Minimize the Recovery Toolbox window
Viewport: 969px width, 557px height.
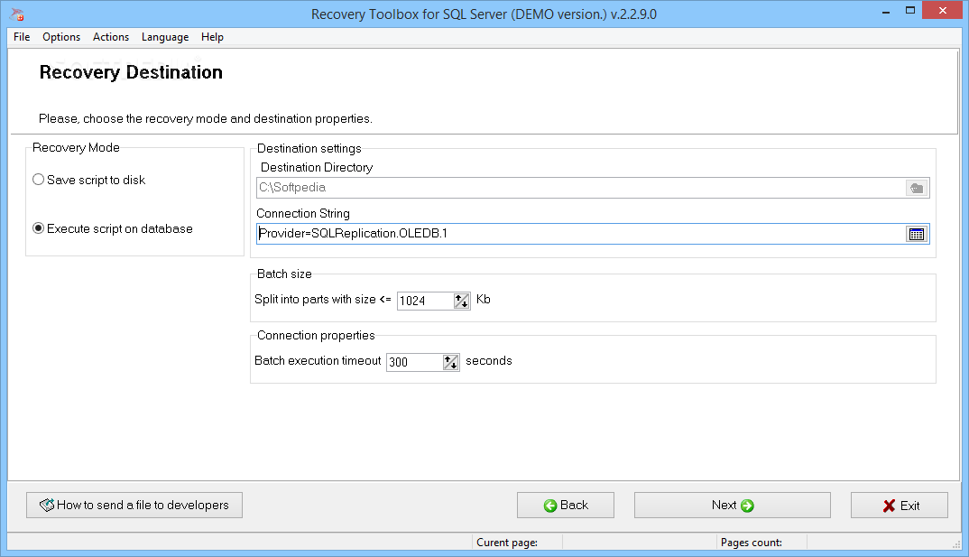coord(886,11)
